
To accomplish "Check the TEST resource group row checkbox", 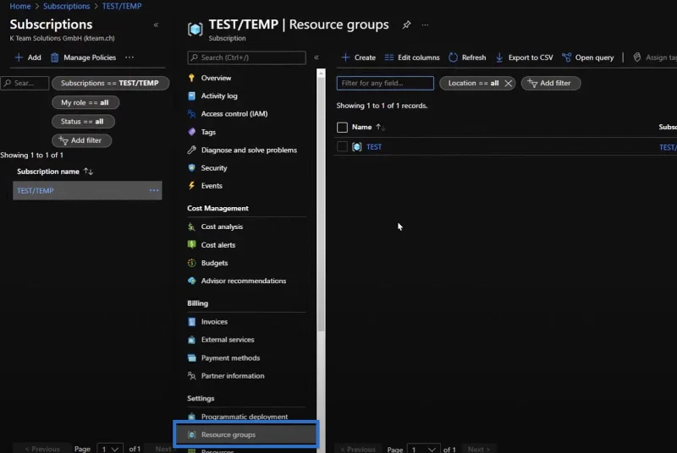I will 342,147.
